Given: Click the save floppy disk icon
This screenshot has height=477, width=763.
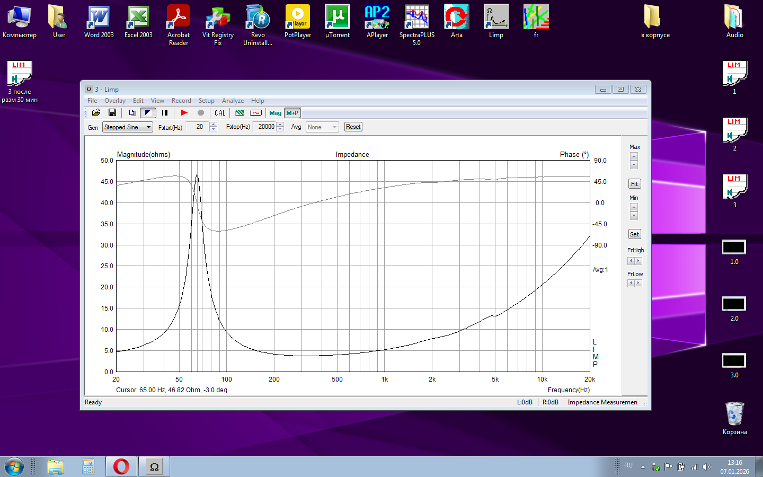Looking at the screenshot, I should 112,113.
